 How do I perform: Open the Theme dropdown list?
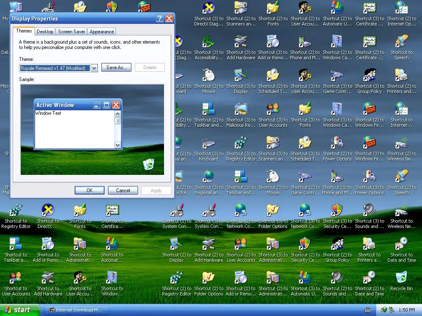pos(94,68)
